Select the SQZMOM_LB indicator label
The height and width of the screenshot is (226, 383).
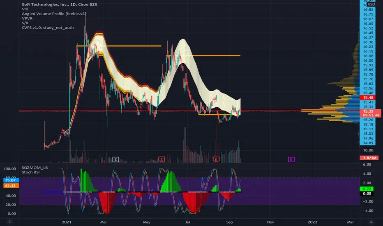click(35, 168)
